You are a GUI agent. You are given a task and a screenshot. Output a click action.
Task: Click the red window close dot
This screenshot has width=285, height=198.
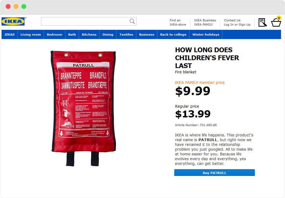[x=8, y=6]
